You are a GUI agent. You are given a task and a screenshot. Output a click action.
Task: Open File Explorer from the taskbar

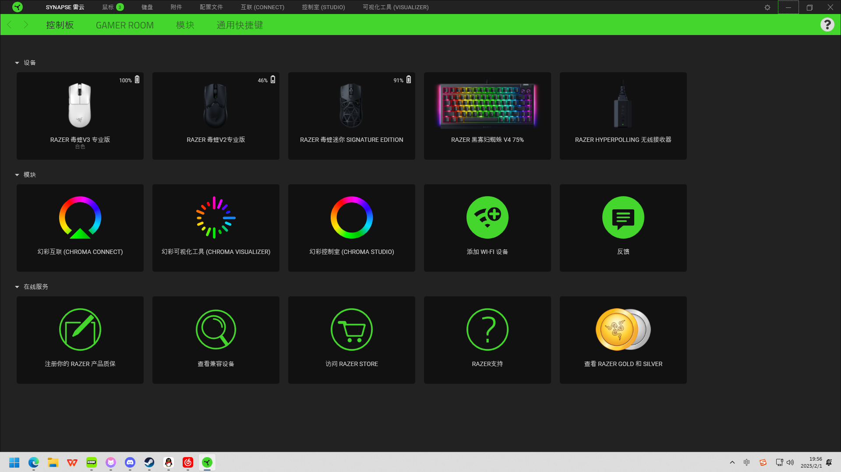53,462
